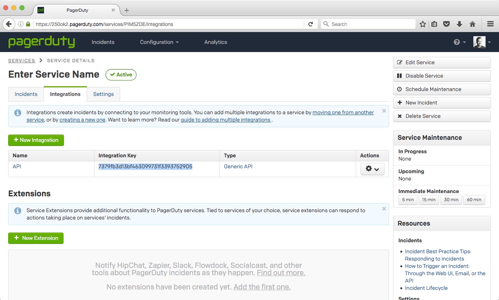
Task: Open the API integration name link
Action: click(x=17, y=166)
